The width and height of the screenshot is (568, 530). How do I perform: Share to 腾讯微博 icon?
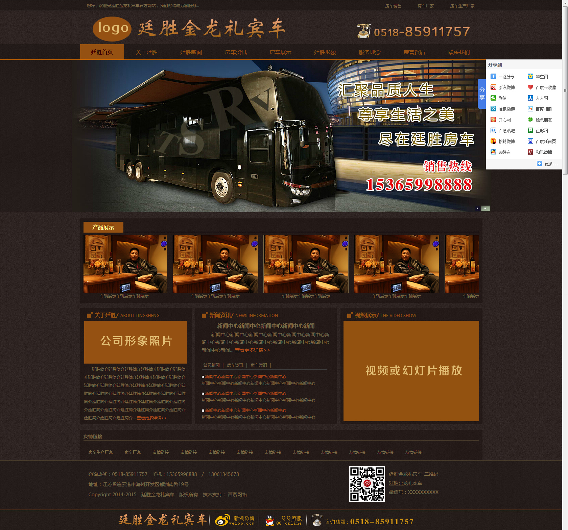click(x=493, y=109)
